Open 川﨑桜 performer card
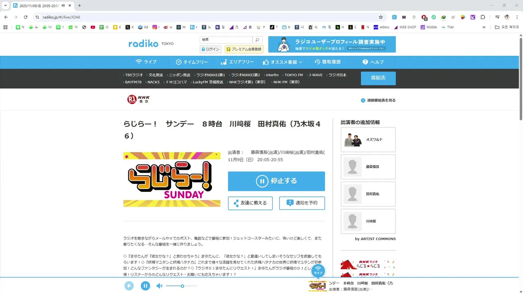The image size is (523, 294). (368, 221)
